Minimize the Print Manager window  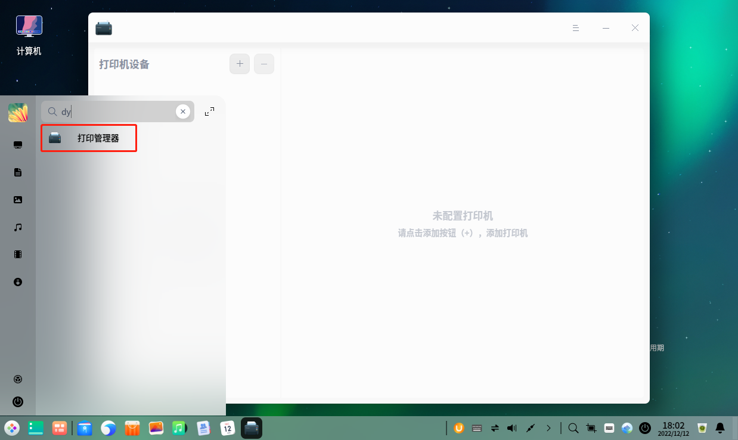[x=606, y=28]
